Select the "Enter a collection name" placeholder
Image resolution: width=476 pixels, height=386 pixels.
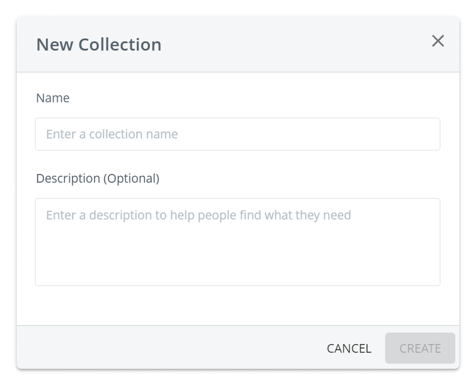112,134
